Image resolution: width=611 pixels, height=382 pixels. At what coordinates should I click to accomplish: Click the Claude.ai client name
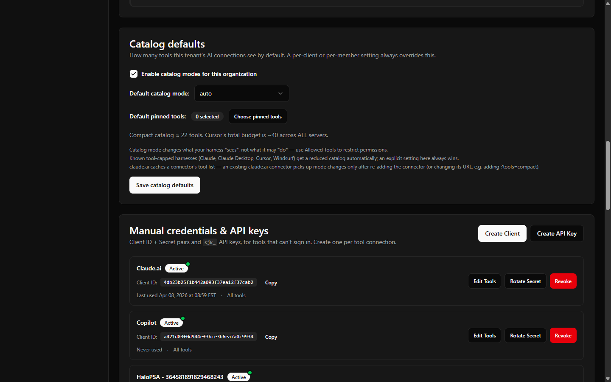(x=149, y=268)
